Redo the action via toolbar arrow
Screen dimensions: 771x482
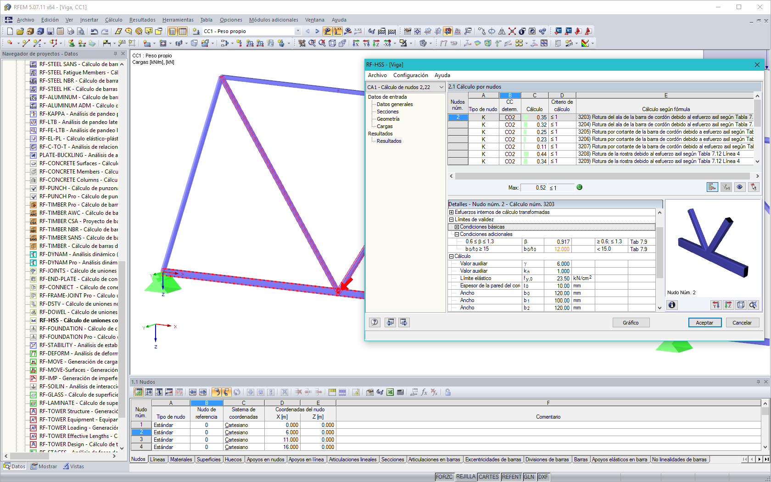click(x=105, y=31)
